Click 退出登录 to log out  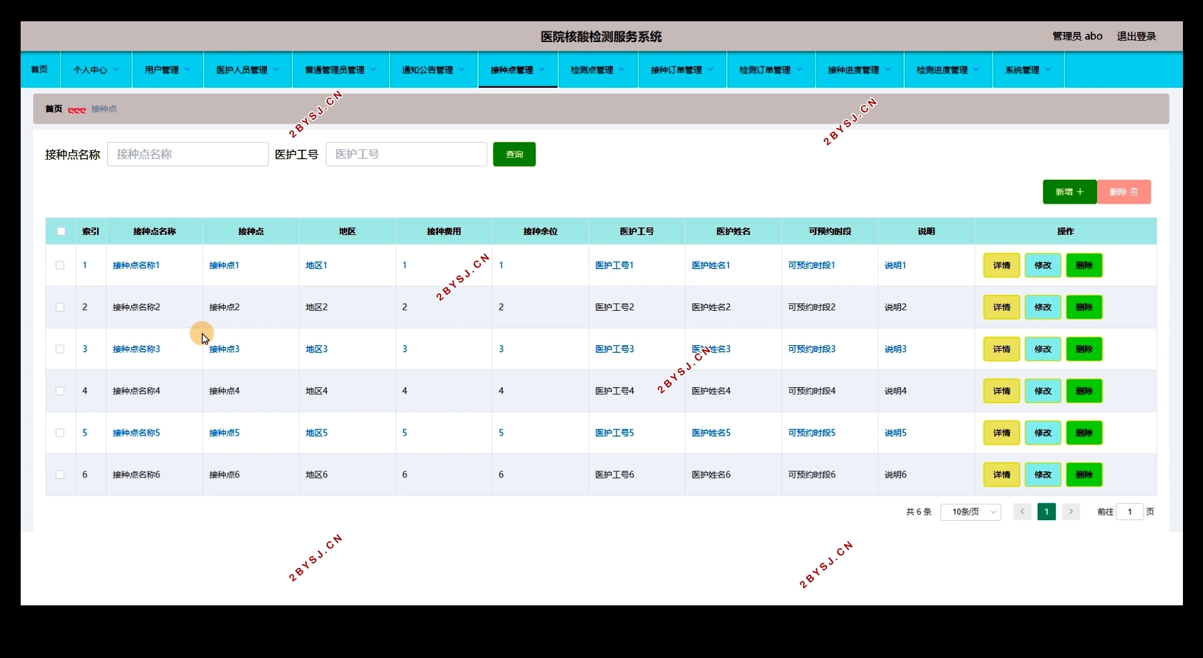pos(1137,36)
